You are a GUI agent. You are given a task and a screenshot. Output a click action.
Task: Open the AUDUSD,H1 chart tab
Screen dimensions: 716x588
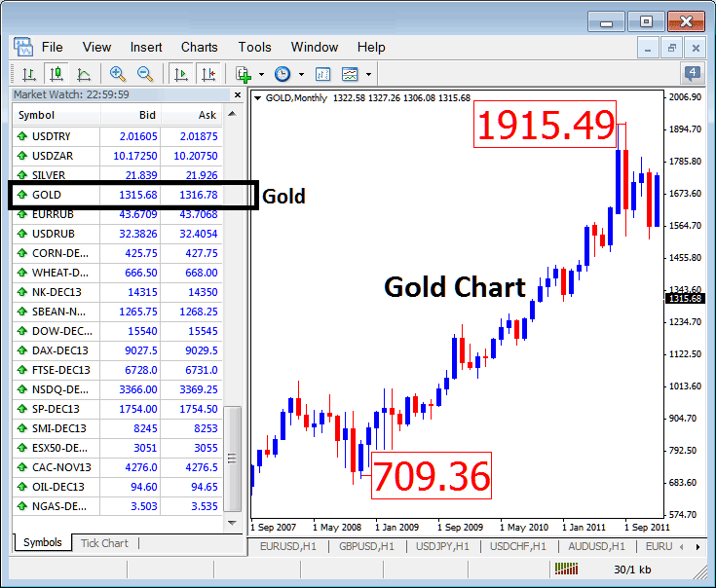(x=596, y=546)
